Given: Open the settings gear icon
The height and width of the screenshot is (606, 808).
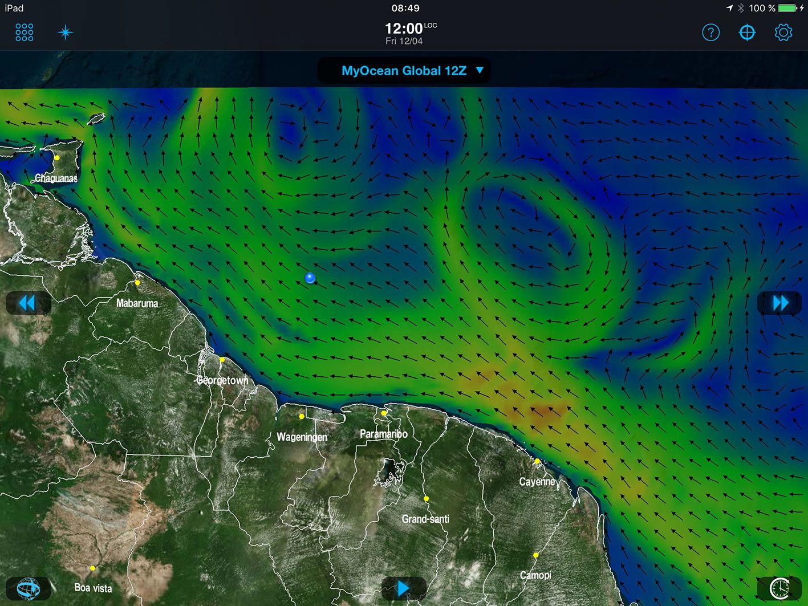Looking at the screenshot, I should (783, 32).
